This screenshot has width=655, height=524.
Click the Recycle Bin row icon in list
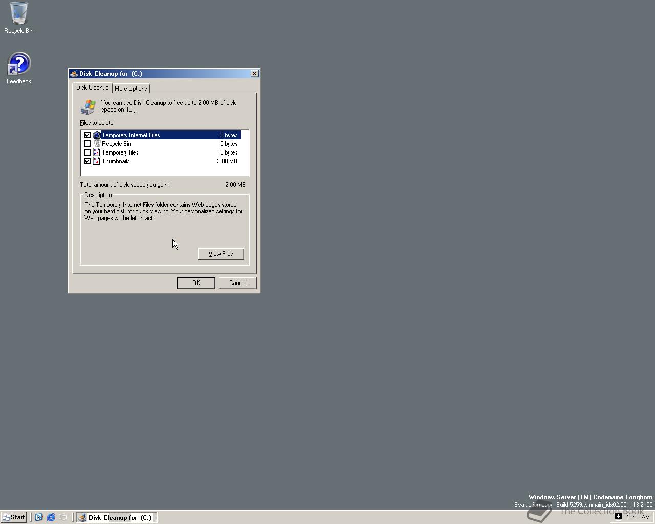pyautogui.click(x=97, y=144)
